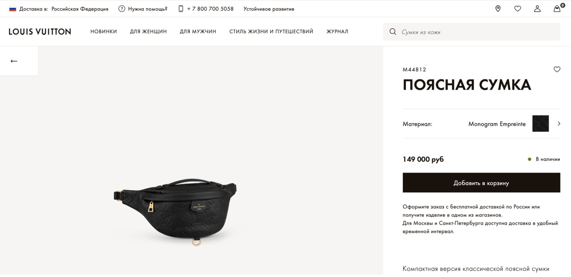The width and height of the screenshot is (571, 277).
Task: Open the Для женщин menu
Action: pyautogui.click(x=148, y=32)
